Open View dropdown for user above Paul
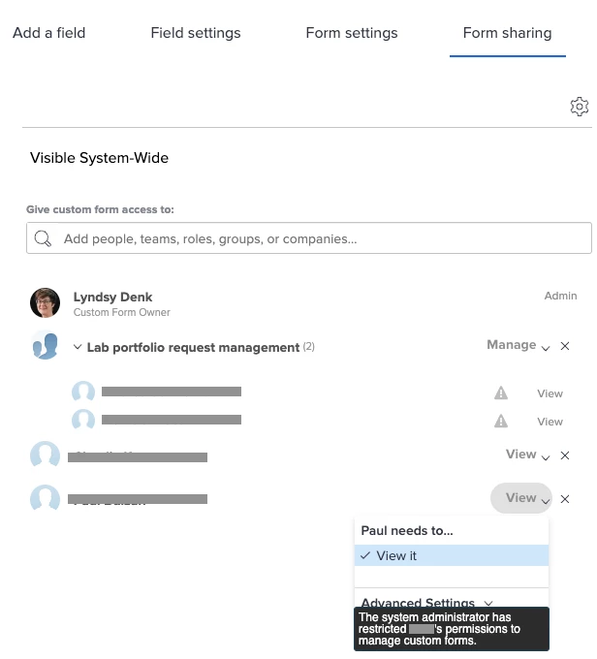This screenshot has width=597, height=659. [527, 455]
